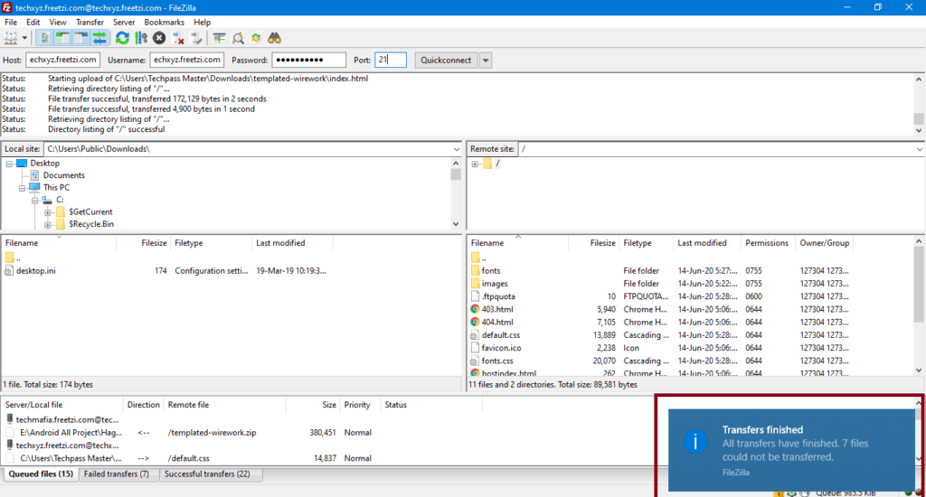
Task: Open the Site Manager dropdown arrow
Action: coord(24,38)
